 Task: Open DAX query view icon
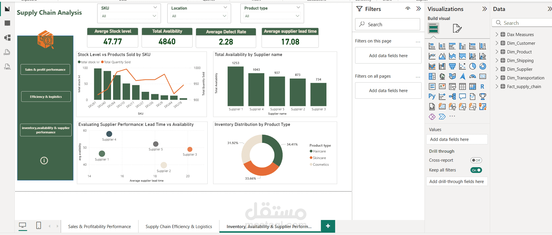click(x=7, y=52)
